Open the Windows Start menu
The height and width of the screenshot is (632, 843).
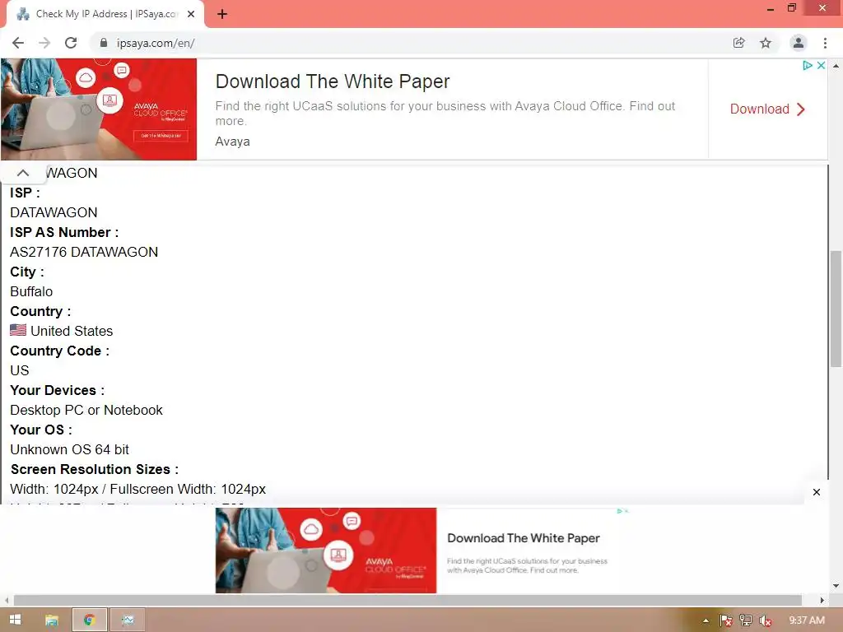point(15,620)
